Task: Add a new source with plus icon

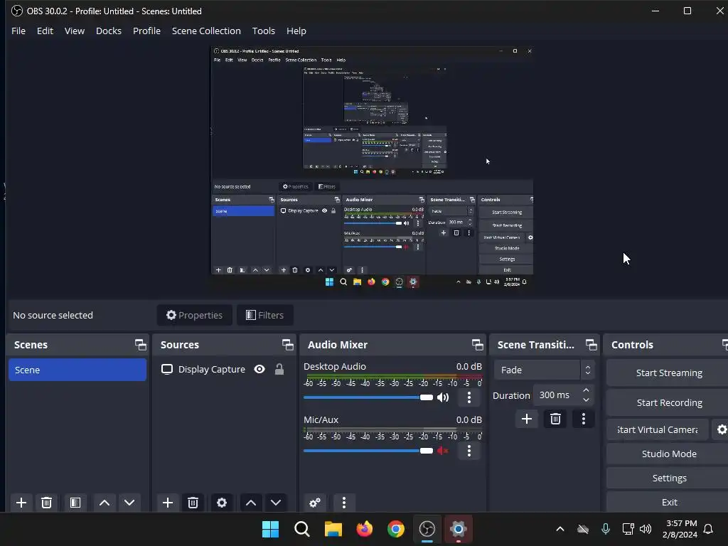Action: pos(168,503)
